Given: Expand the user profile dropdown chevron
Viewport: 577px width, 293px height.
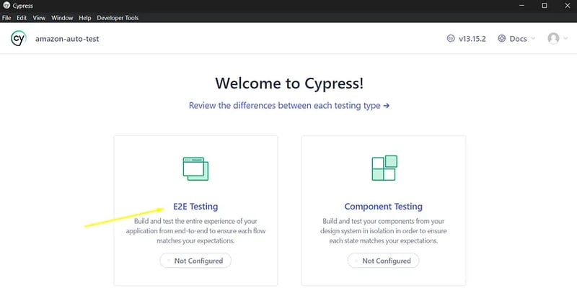Looking at the screenshot, I should tap(566, 38).
